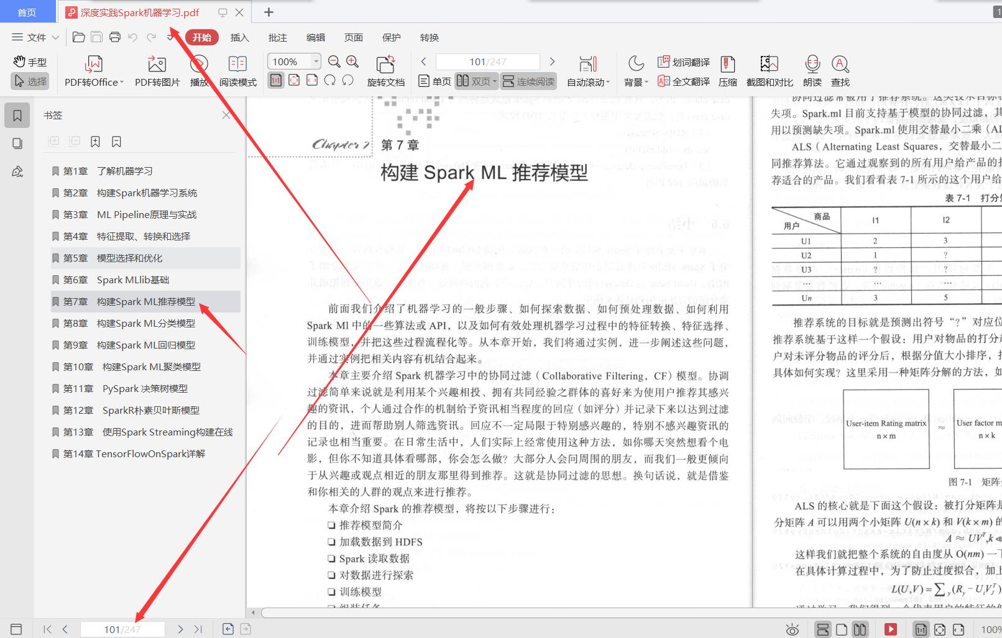
Task: Enable 划词翻译 word translation
Action: tap(684, 62)
